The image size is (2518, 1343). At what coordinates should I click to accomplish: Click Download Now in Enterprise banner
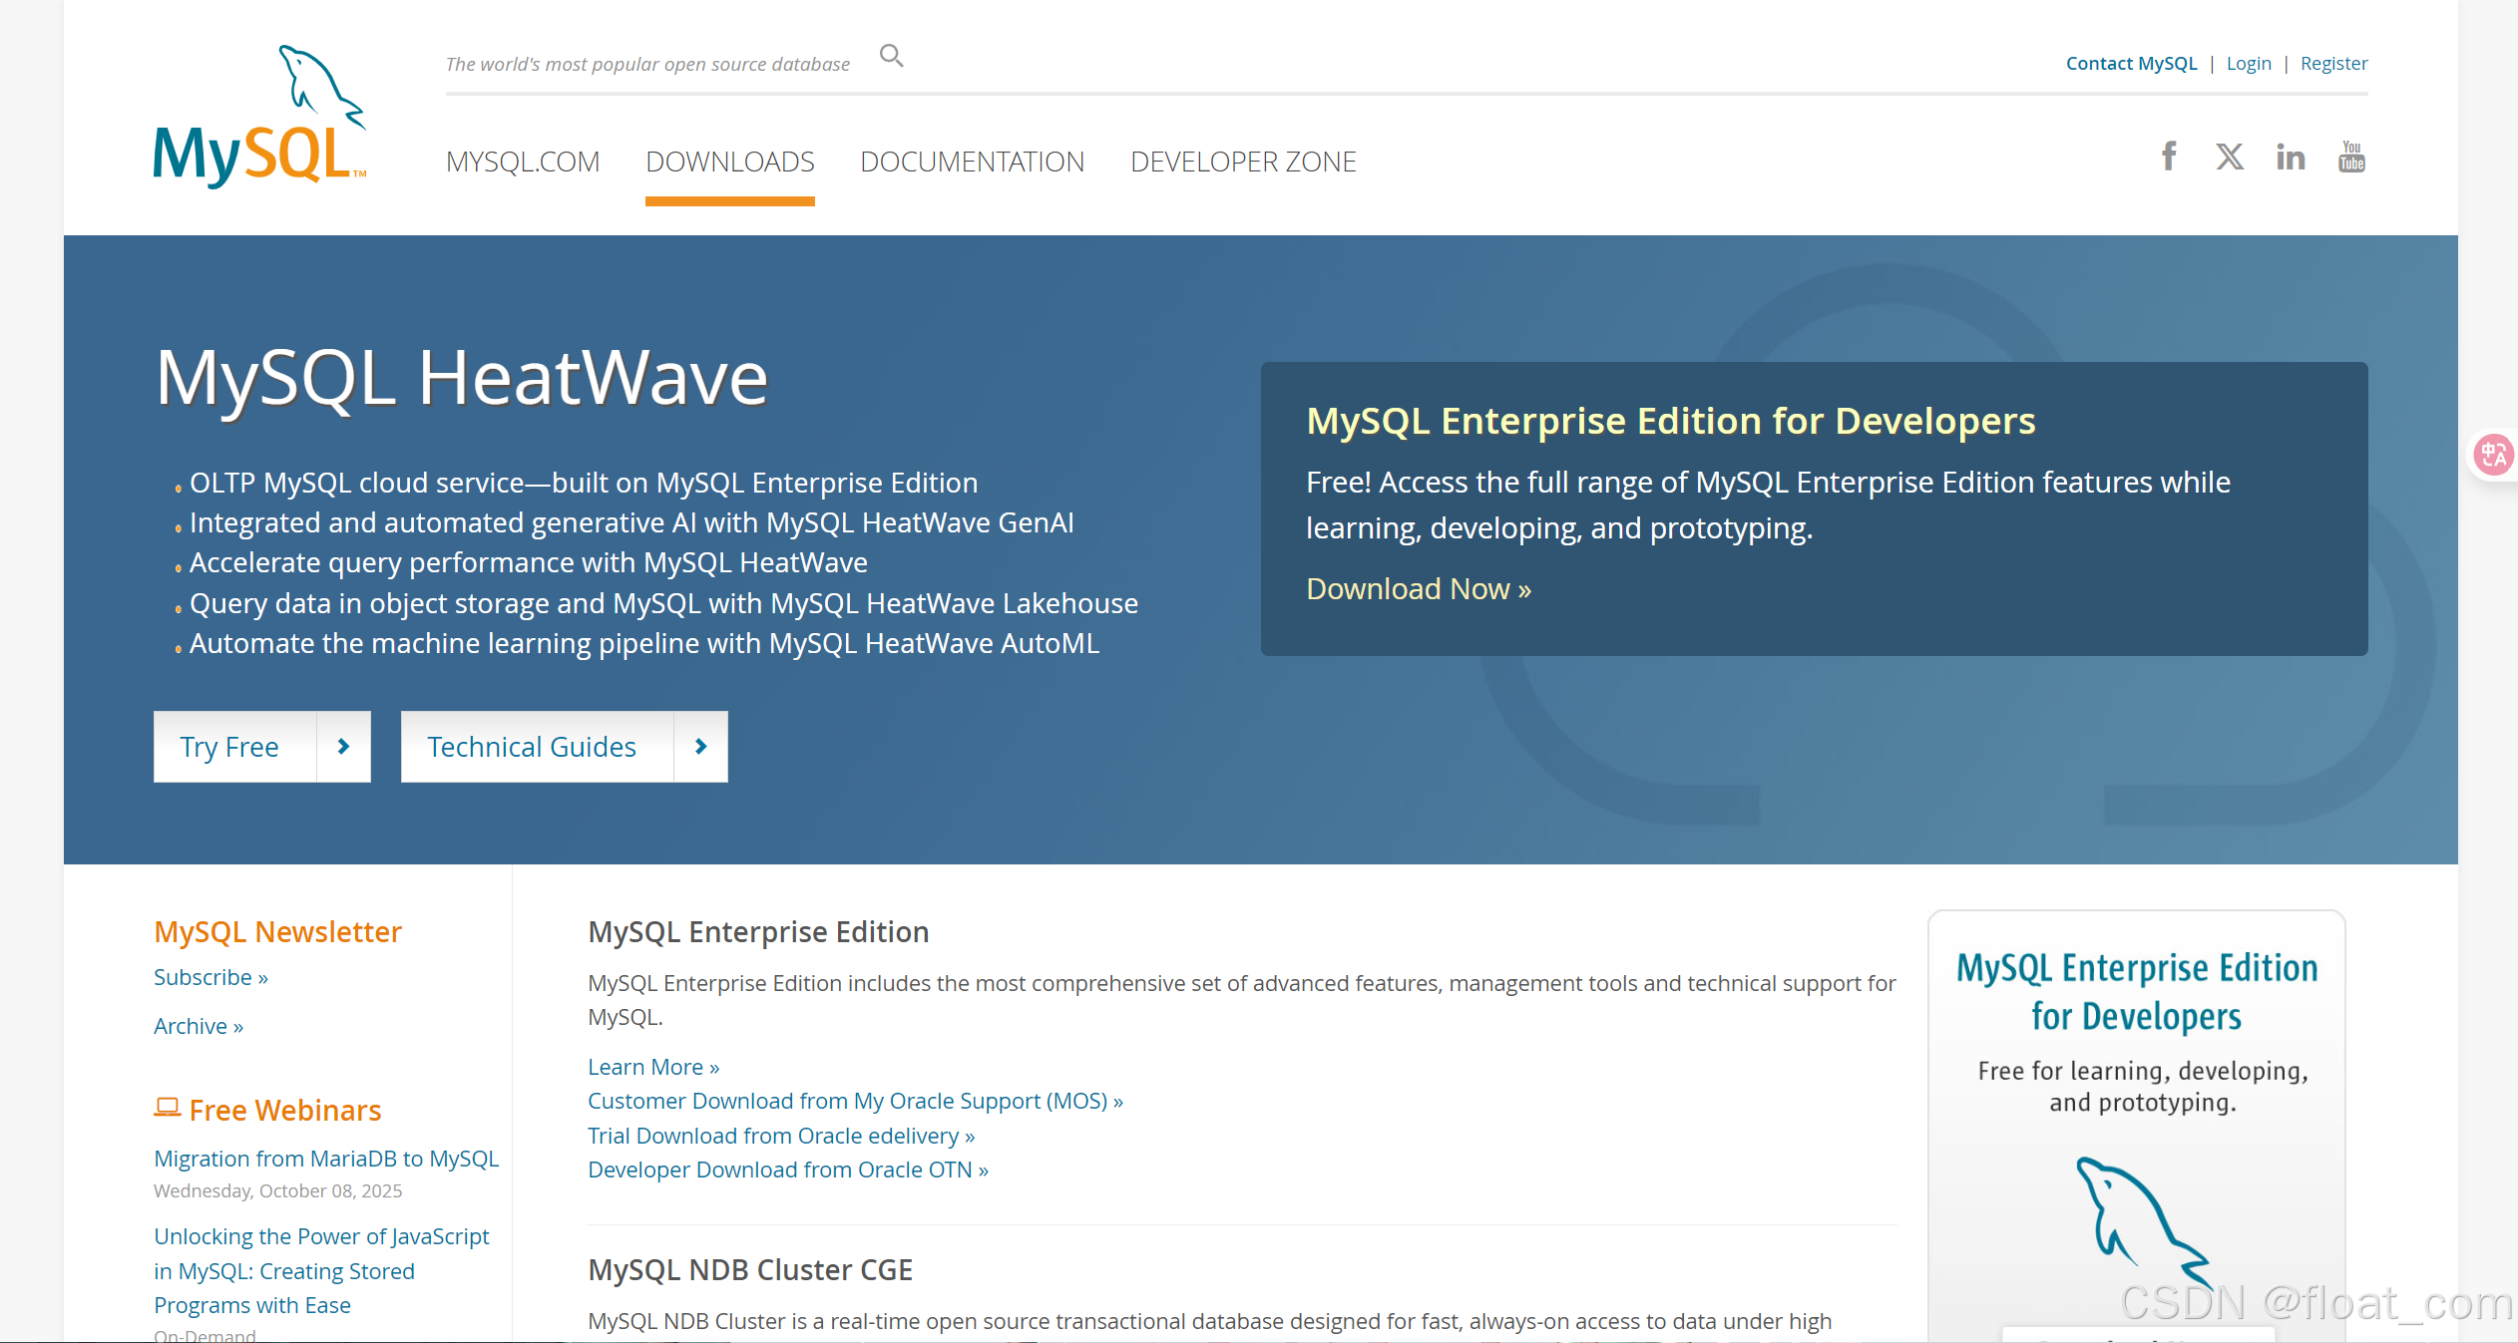tap(1419, 589)
